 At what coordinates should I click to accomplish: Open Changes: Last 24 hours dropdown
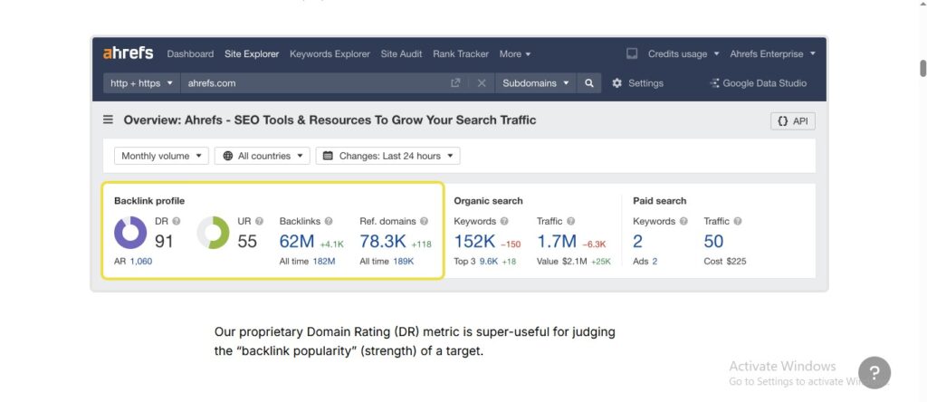(x=387, y=156)
